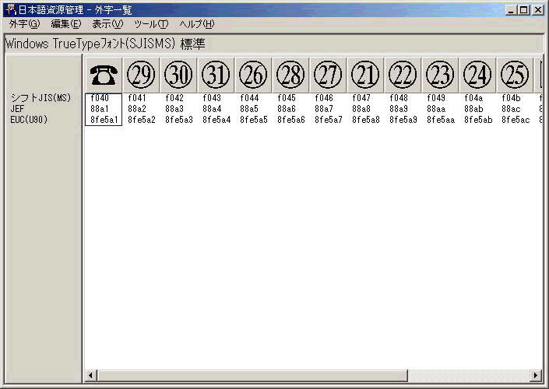Select the circled 29 glyph
Viewport: 549px width, 389px height.
141,75
